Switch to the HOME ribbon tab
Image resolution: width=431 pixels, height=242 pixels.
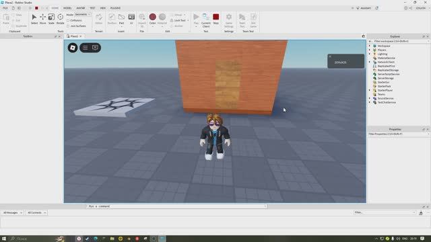(55, 8)
